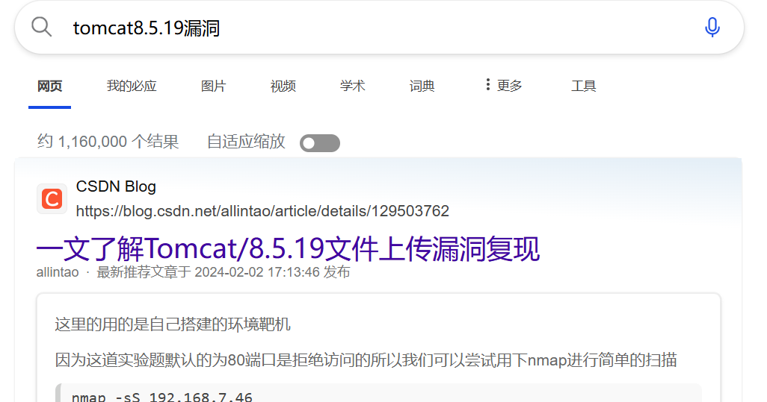Click the CSDN orange logo icon

pyautogui.click(x=52, y=199)
